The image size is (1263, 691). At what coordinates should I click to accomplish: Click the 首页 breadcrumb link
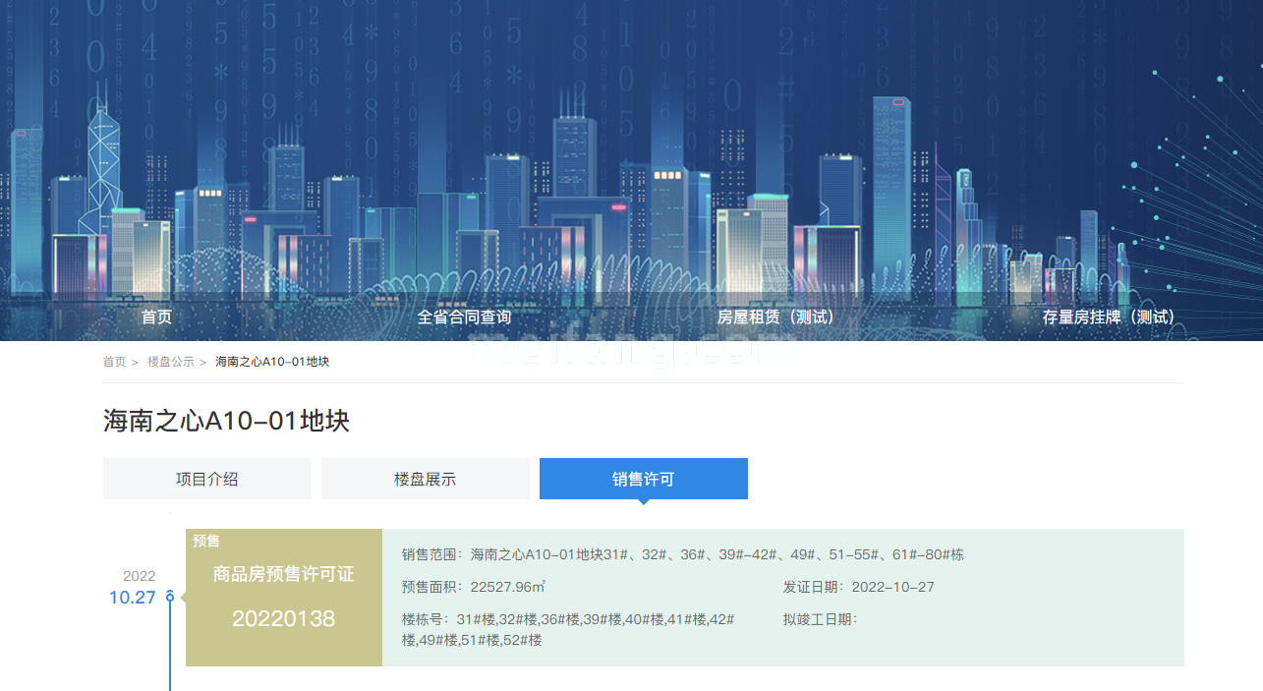(x=114, y=362)
